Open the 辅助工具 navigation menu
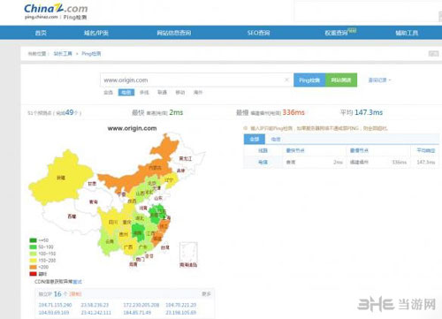This screenshot has height=319, width=442. coord(407,33)
